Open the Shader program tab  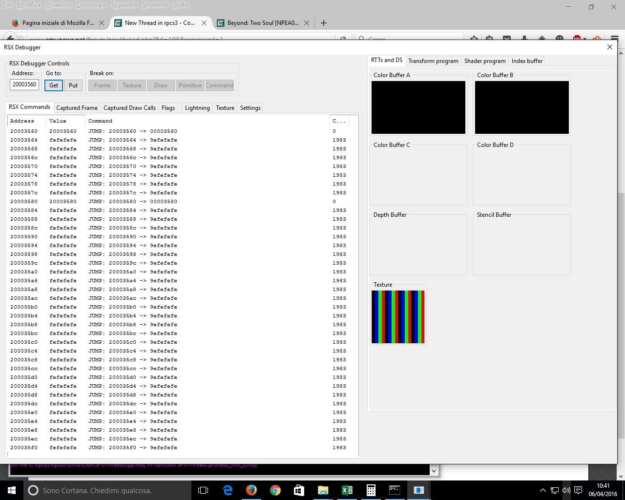(x=484, y=61)
